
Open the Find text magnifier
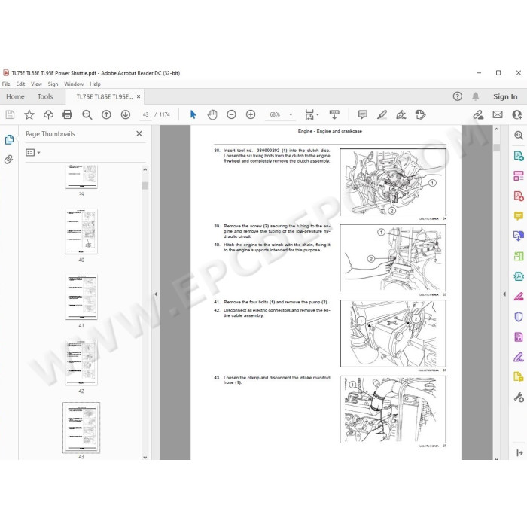click(87, 114)
